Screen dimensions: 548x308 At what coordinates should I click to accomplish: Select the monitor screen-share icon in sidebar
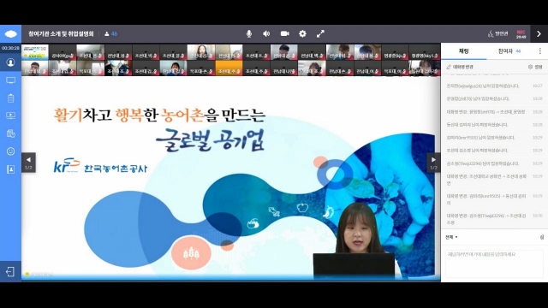(11, 80)
